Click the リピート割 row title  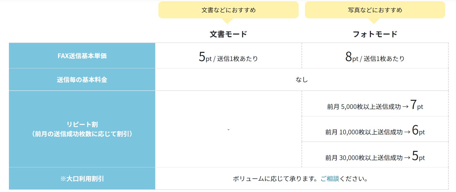[82, 124]
